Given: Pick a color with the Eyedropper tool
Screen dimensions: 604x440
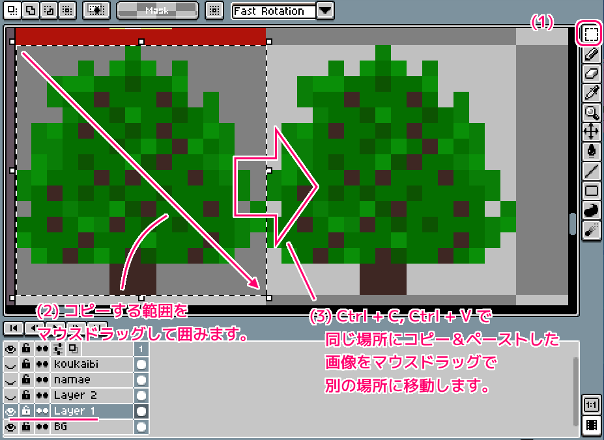Looking at the screenshot, I should coord(592,92).
